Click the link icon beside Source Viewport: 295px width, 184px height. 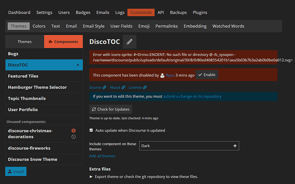pos(104,87)
